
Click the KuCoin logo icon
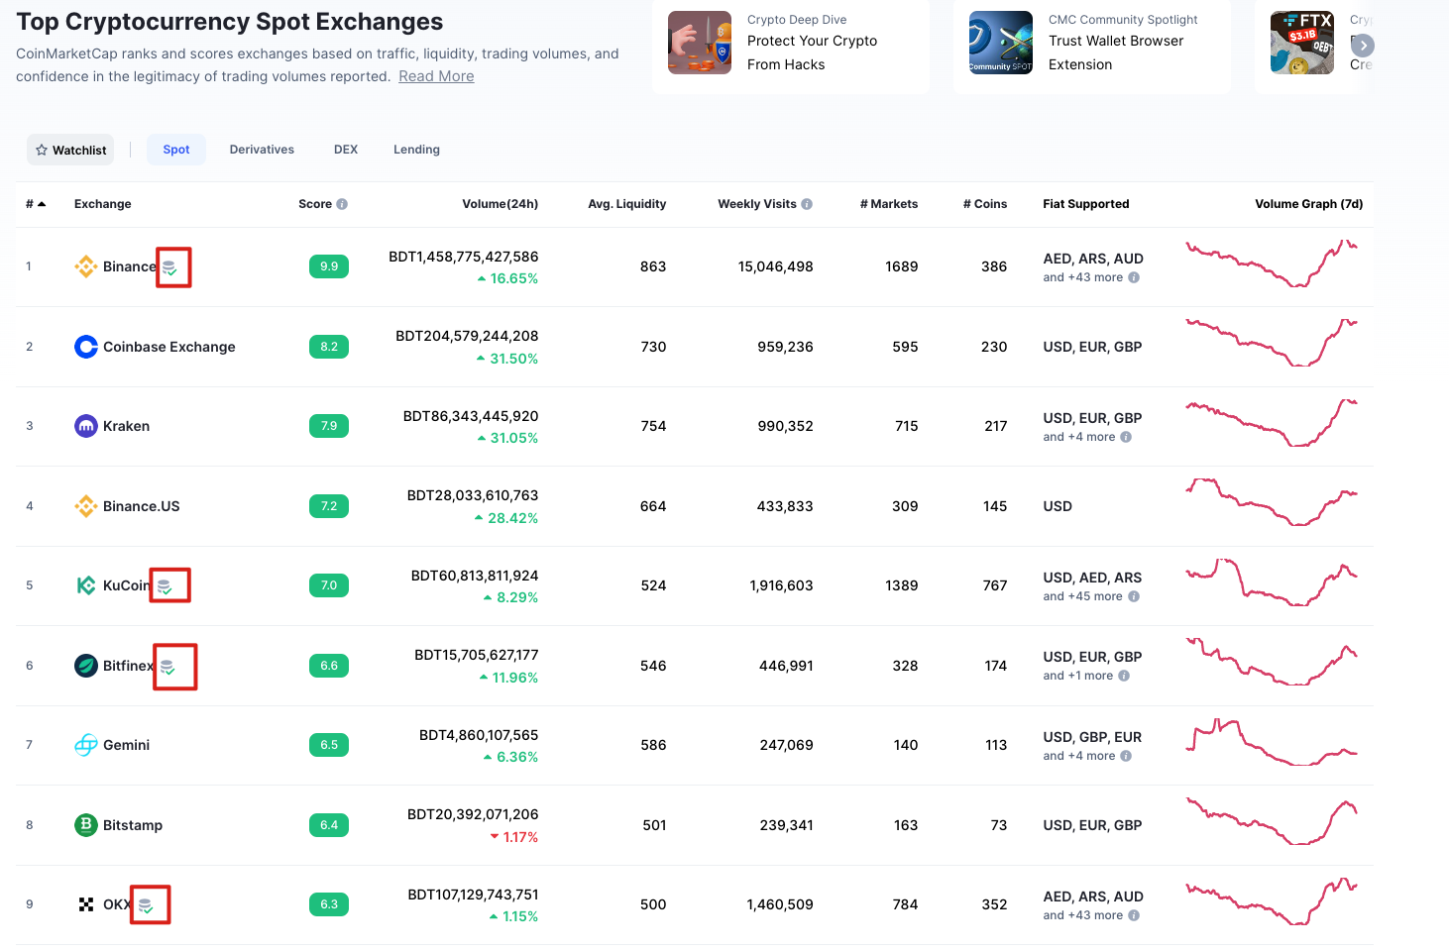(x=86, y=585)
